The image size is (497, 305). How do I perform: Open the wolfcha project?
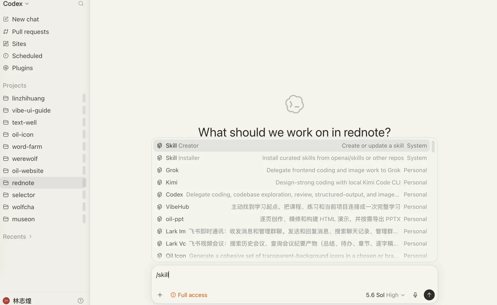coord(43,207)
